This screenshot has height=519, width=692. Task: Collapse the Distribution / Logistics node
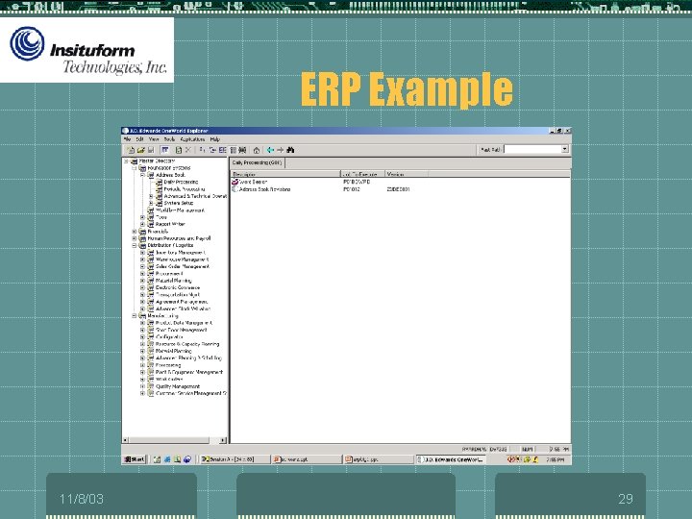click(x=135, y=245)
